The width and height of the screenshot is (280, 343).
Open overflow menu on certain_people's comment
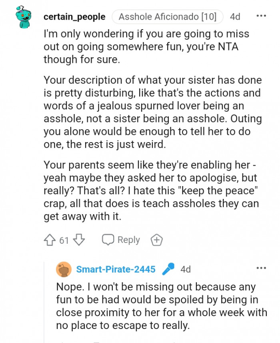click(x=261, y=16)
